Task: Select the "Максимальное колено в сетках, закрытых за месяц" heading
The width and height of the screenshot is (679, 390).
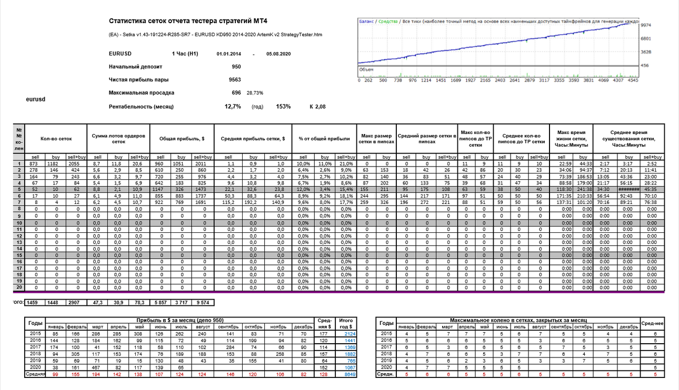Action: tap(517, 320)
